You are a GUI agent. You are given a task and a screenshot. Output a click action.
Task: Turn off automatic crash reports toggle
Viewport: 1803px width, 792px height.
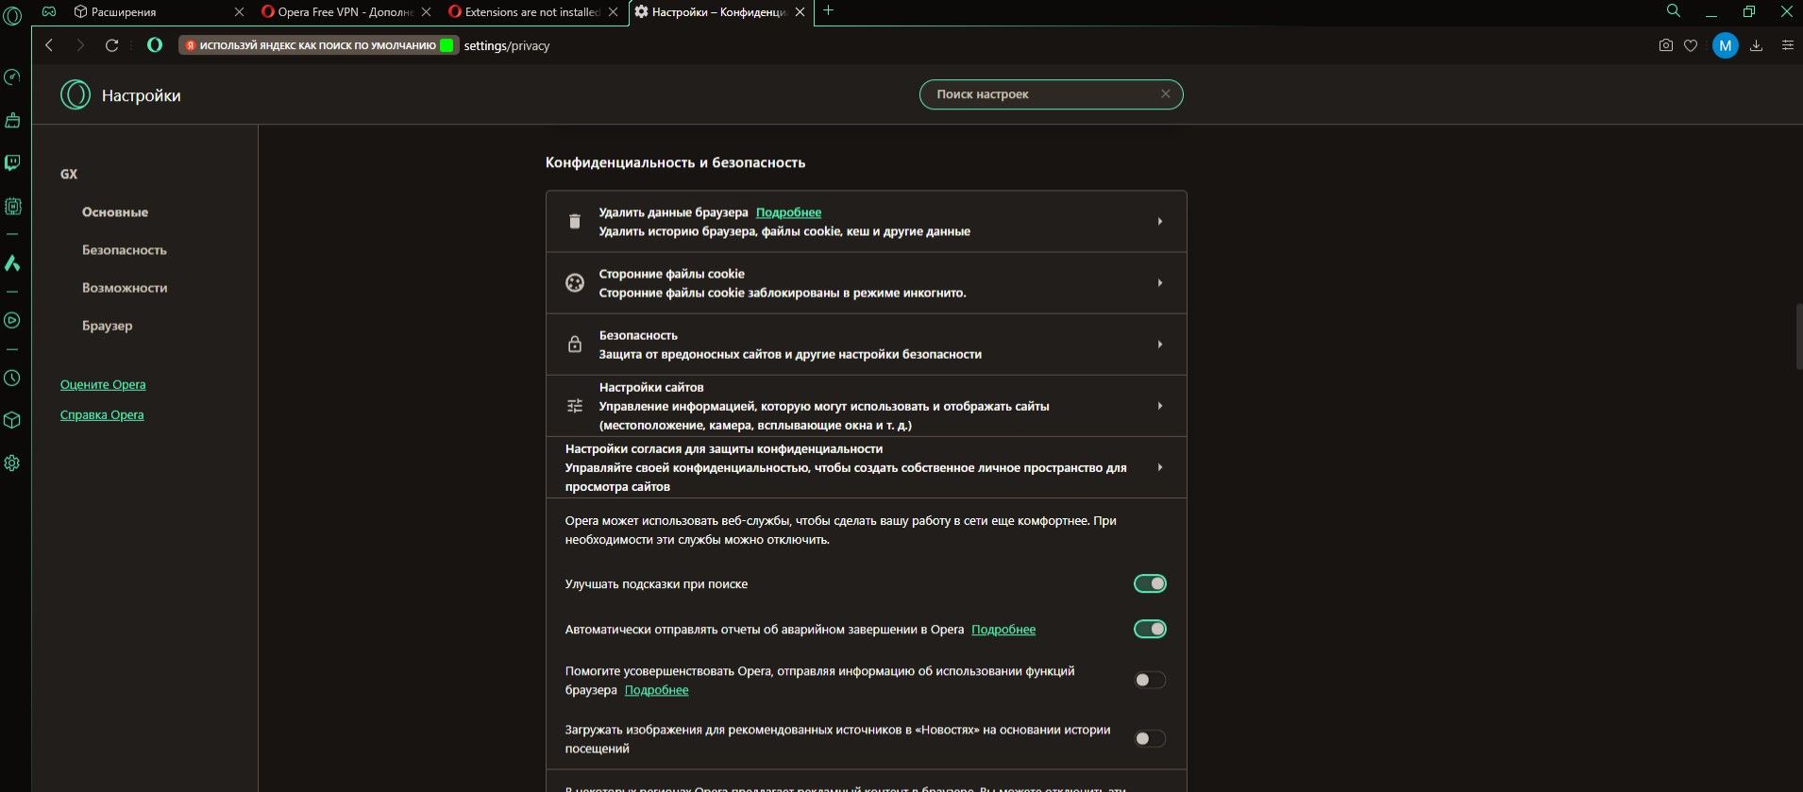1150,629
